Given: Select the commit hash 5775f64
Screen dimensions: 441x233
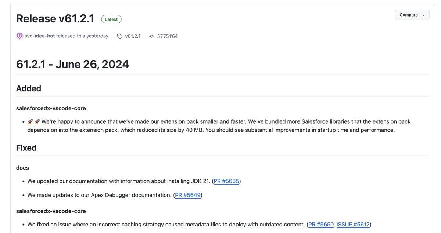Looking at the screenshot, I should [x=167, y=36].
